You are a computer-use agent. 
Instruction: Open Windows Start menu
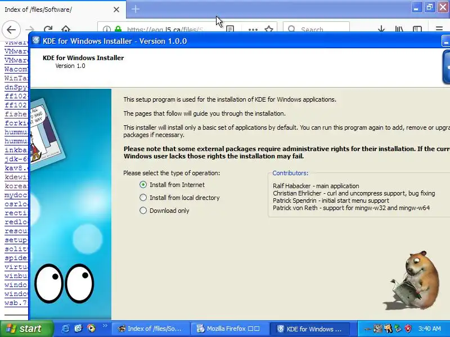26,329
